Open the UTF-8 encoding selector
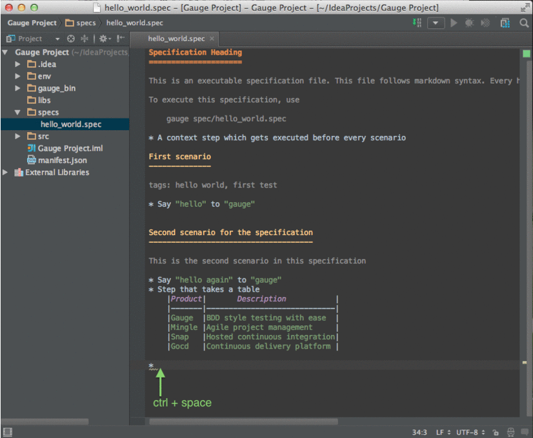The height and width of the screenshot is (438, 533). (470, 432)
